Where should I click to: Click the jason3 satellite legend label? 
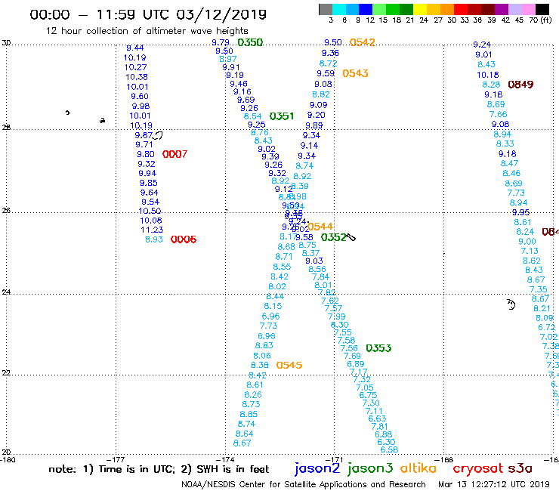pyautogui.click(x=370, y=468)
